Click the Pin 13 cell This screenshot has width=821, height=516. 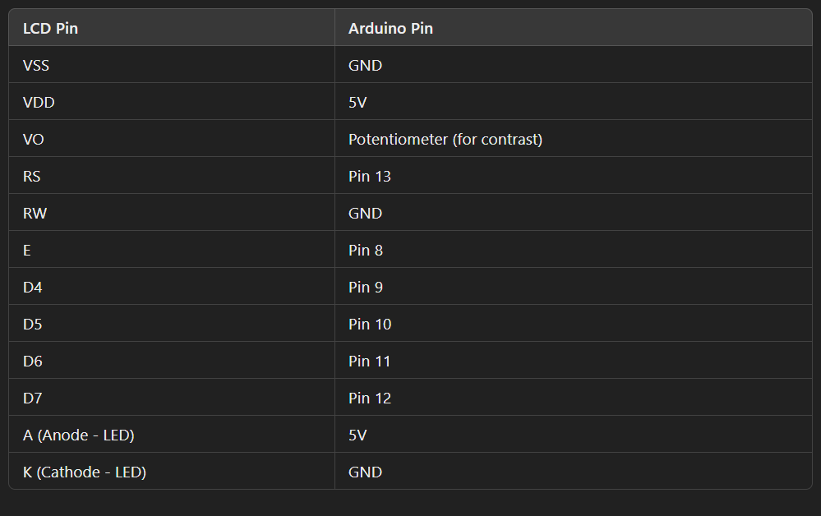[x=574, y=176]
